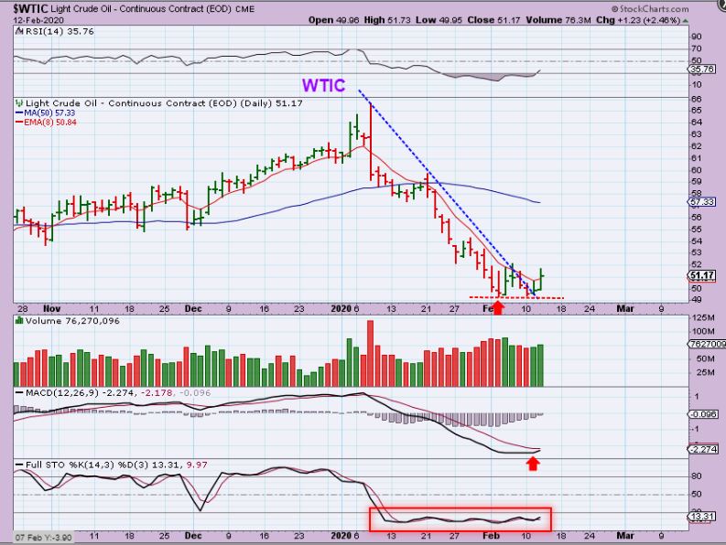This screenshot has width=726, height=545.
Task: Click the Dec label on bottom stochastic date axis
Action: point(193,536)
